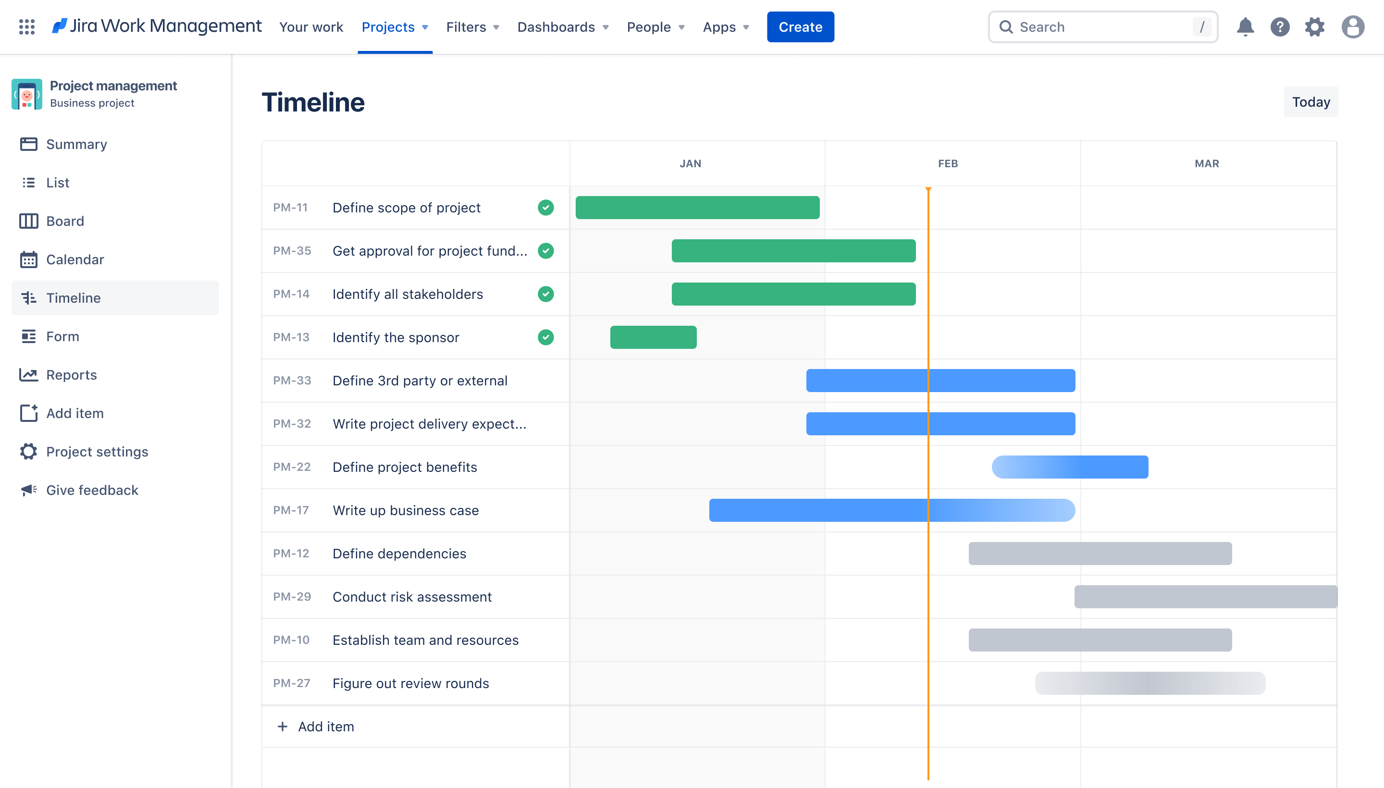Click the Form icon in sidebar
Screen dimensions: 1384x788
point(29,335)
